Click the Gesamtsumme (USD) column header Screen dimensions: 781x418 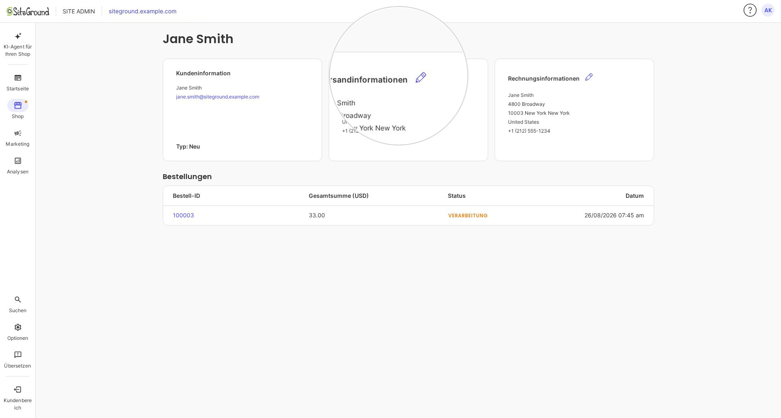[x=338, y=196]
